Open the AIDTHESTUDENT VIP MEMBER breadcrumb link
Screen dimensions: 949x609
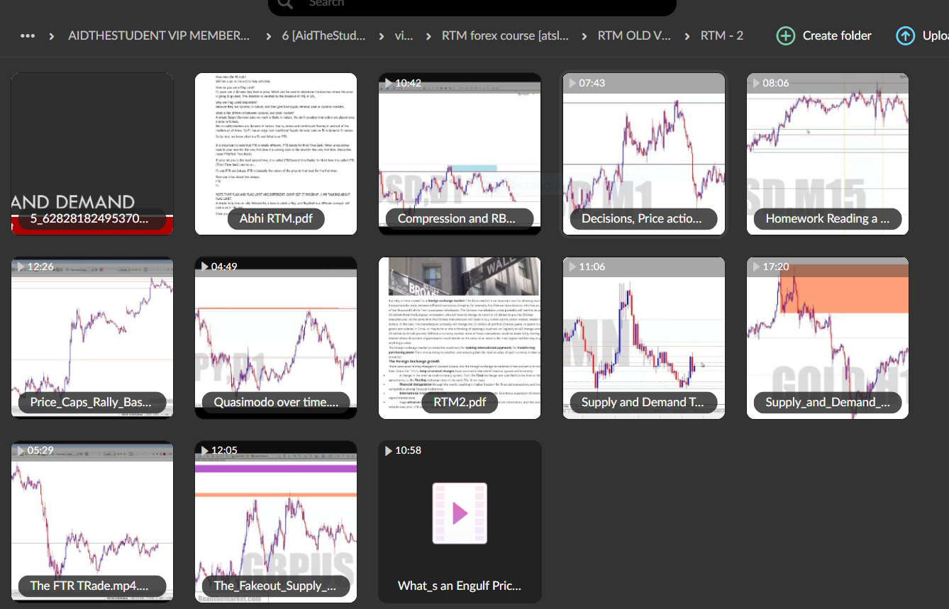tap(159, 35)
